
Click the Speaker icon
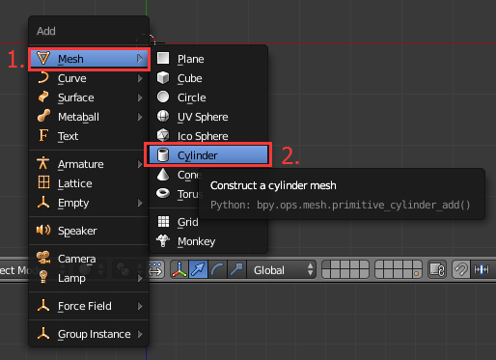(43, 230)
